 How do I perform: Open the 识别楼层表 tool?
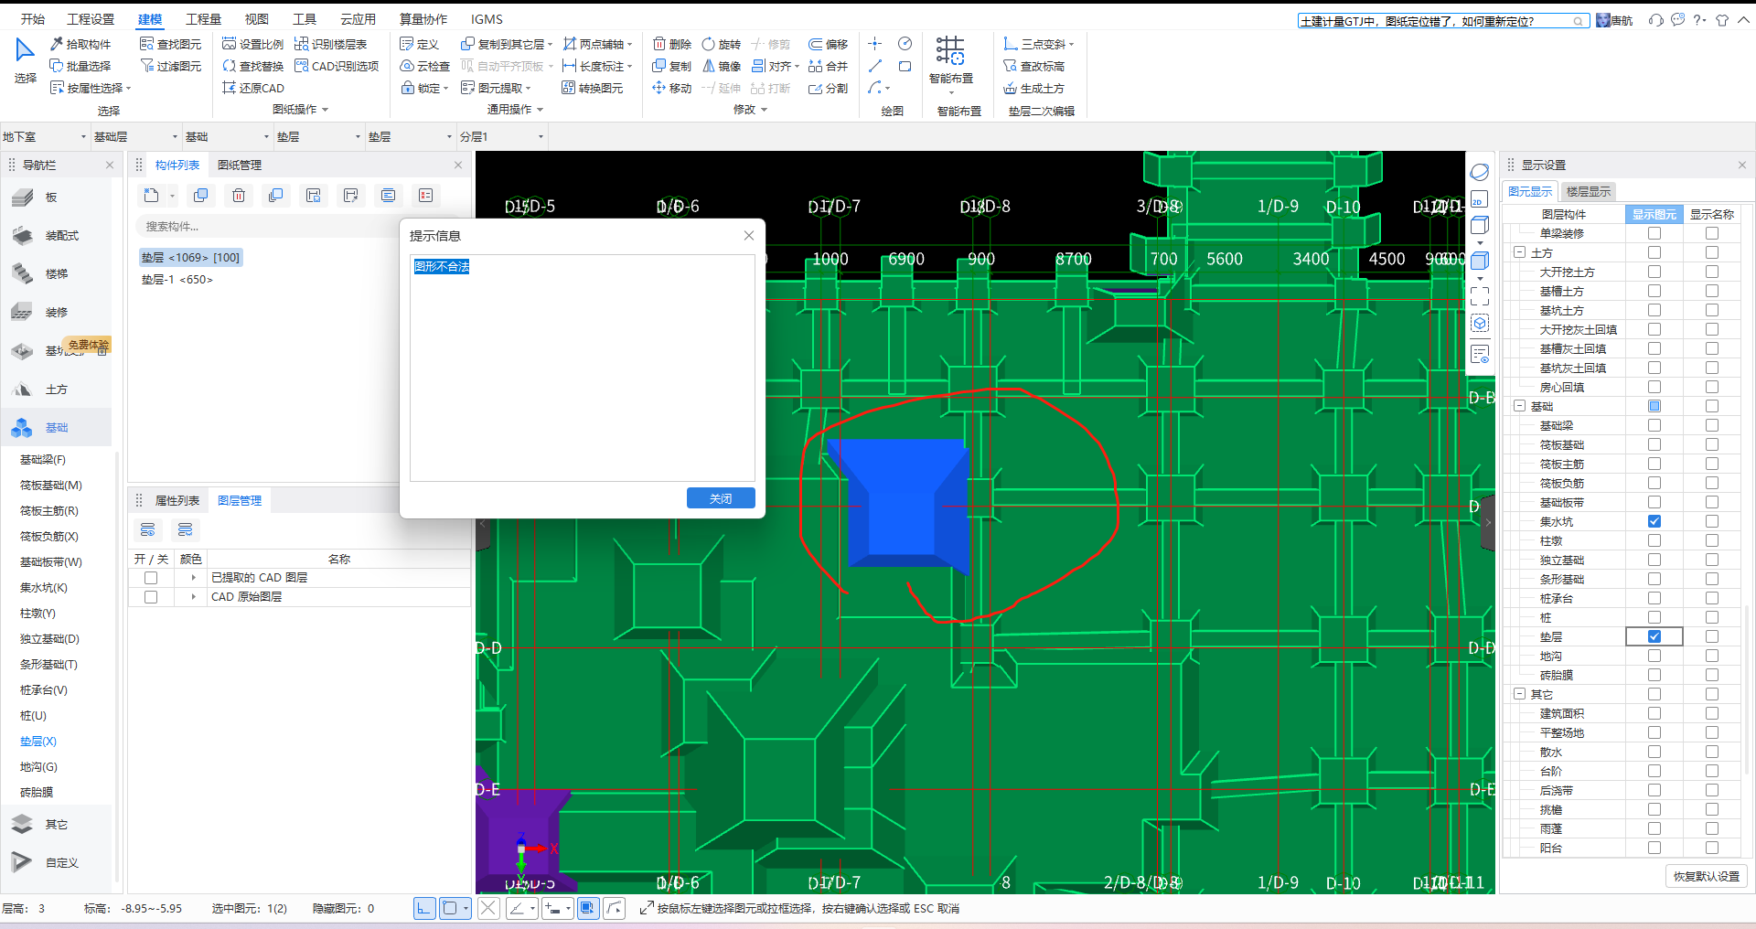pos(330,44)
